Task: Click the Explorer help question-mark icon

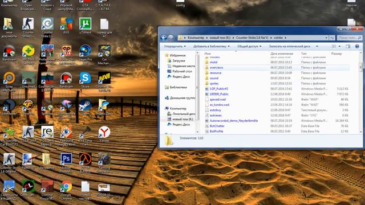Action: click(357, 47)
